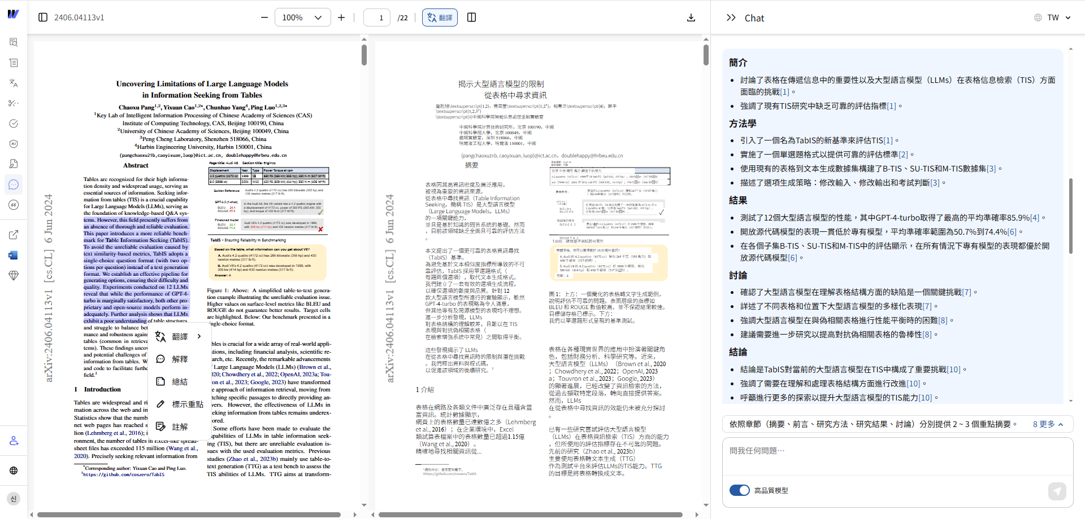Disable the 高品質模型 toggle

pyautogui.click(x=740, y=490)
